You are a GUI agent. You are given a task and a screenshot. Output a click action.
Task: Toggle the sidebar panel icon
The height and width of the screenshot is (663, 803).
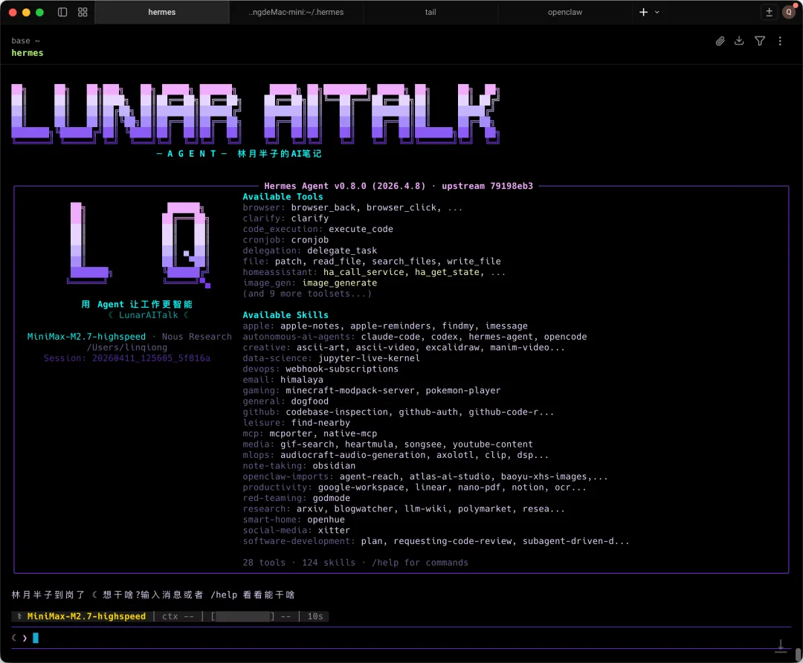tap(62, 12)
